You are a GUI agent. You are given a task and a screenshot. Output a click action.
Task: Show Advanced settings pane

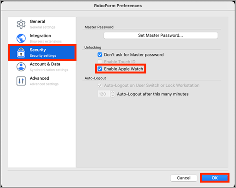42,81
